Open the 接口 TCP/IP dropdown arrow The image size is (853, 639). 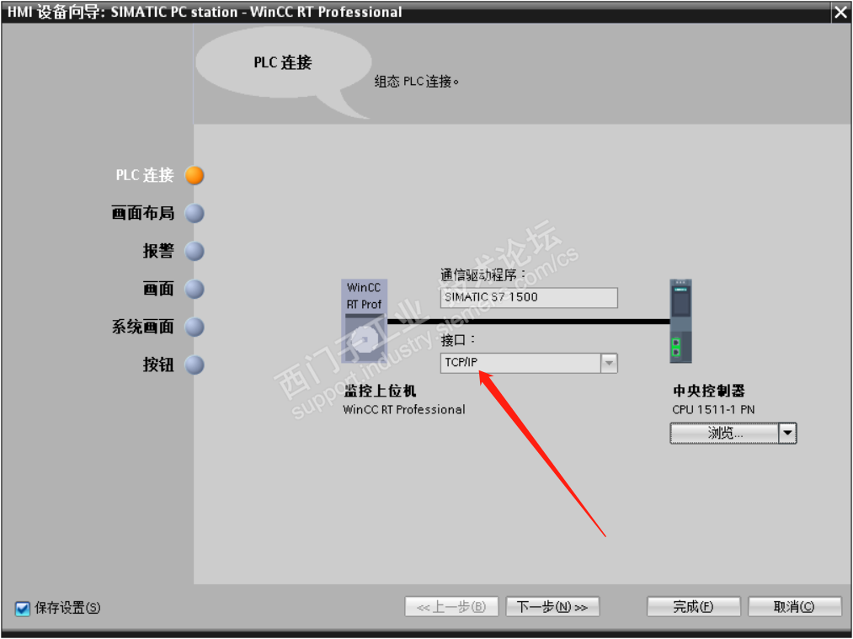pyautogui.click(x=609, y=363)
